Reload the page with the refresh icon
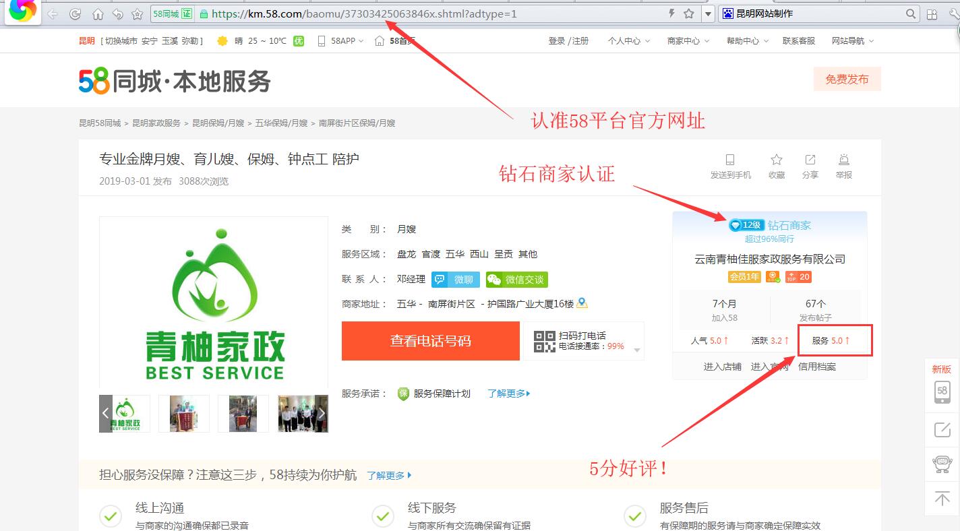The height and width of the screenshot is (531, 960). [x=76, y=13]
